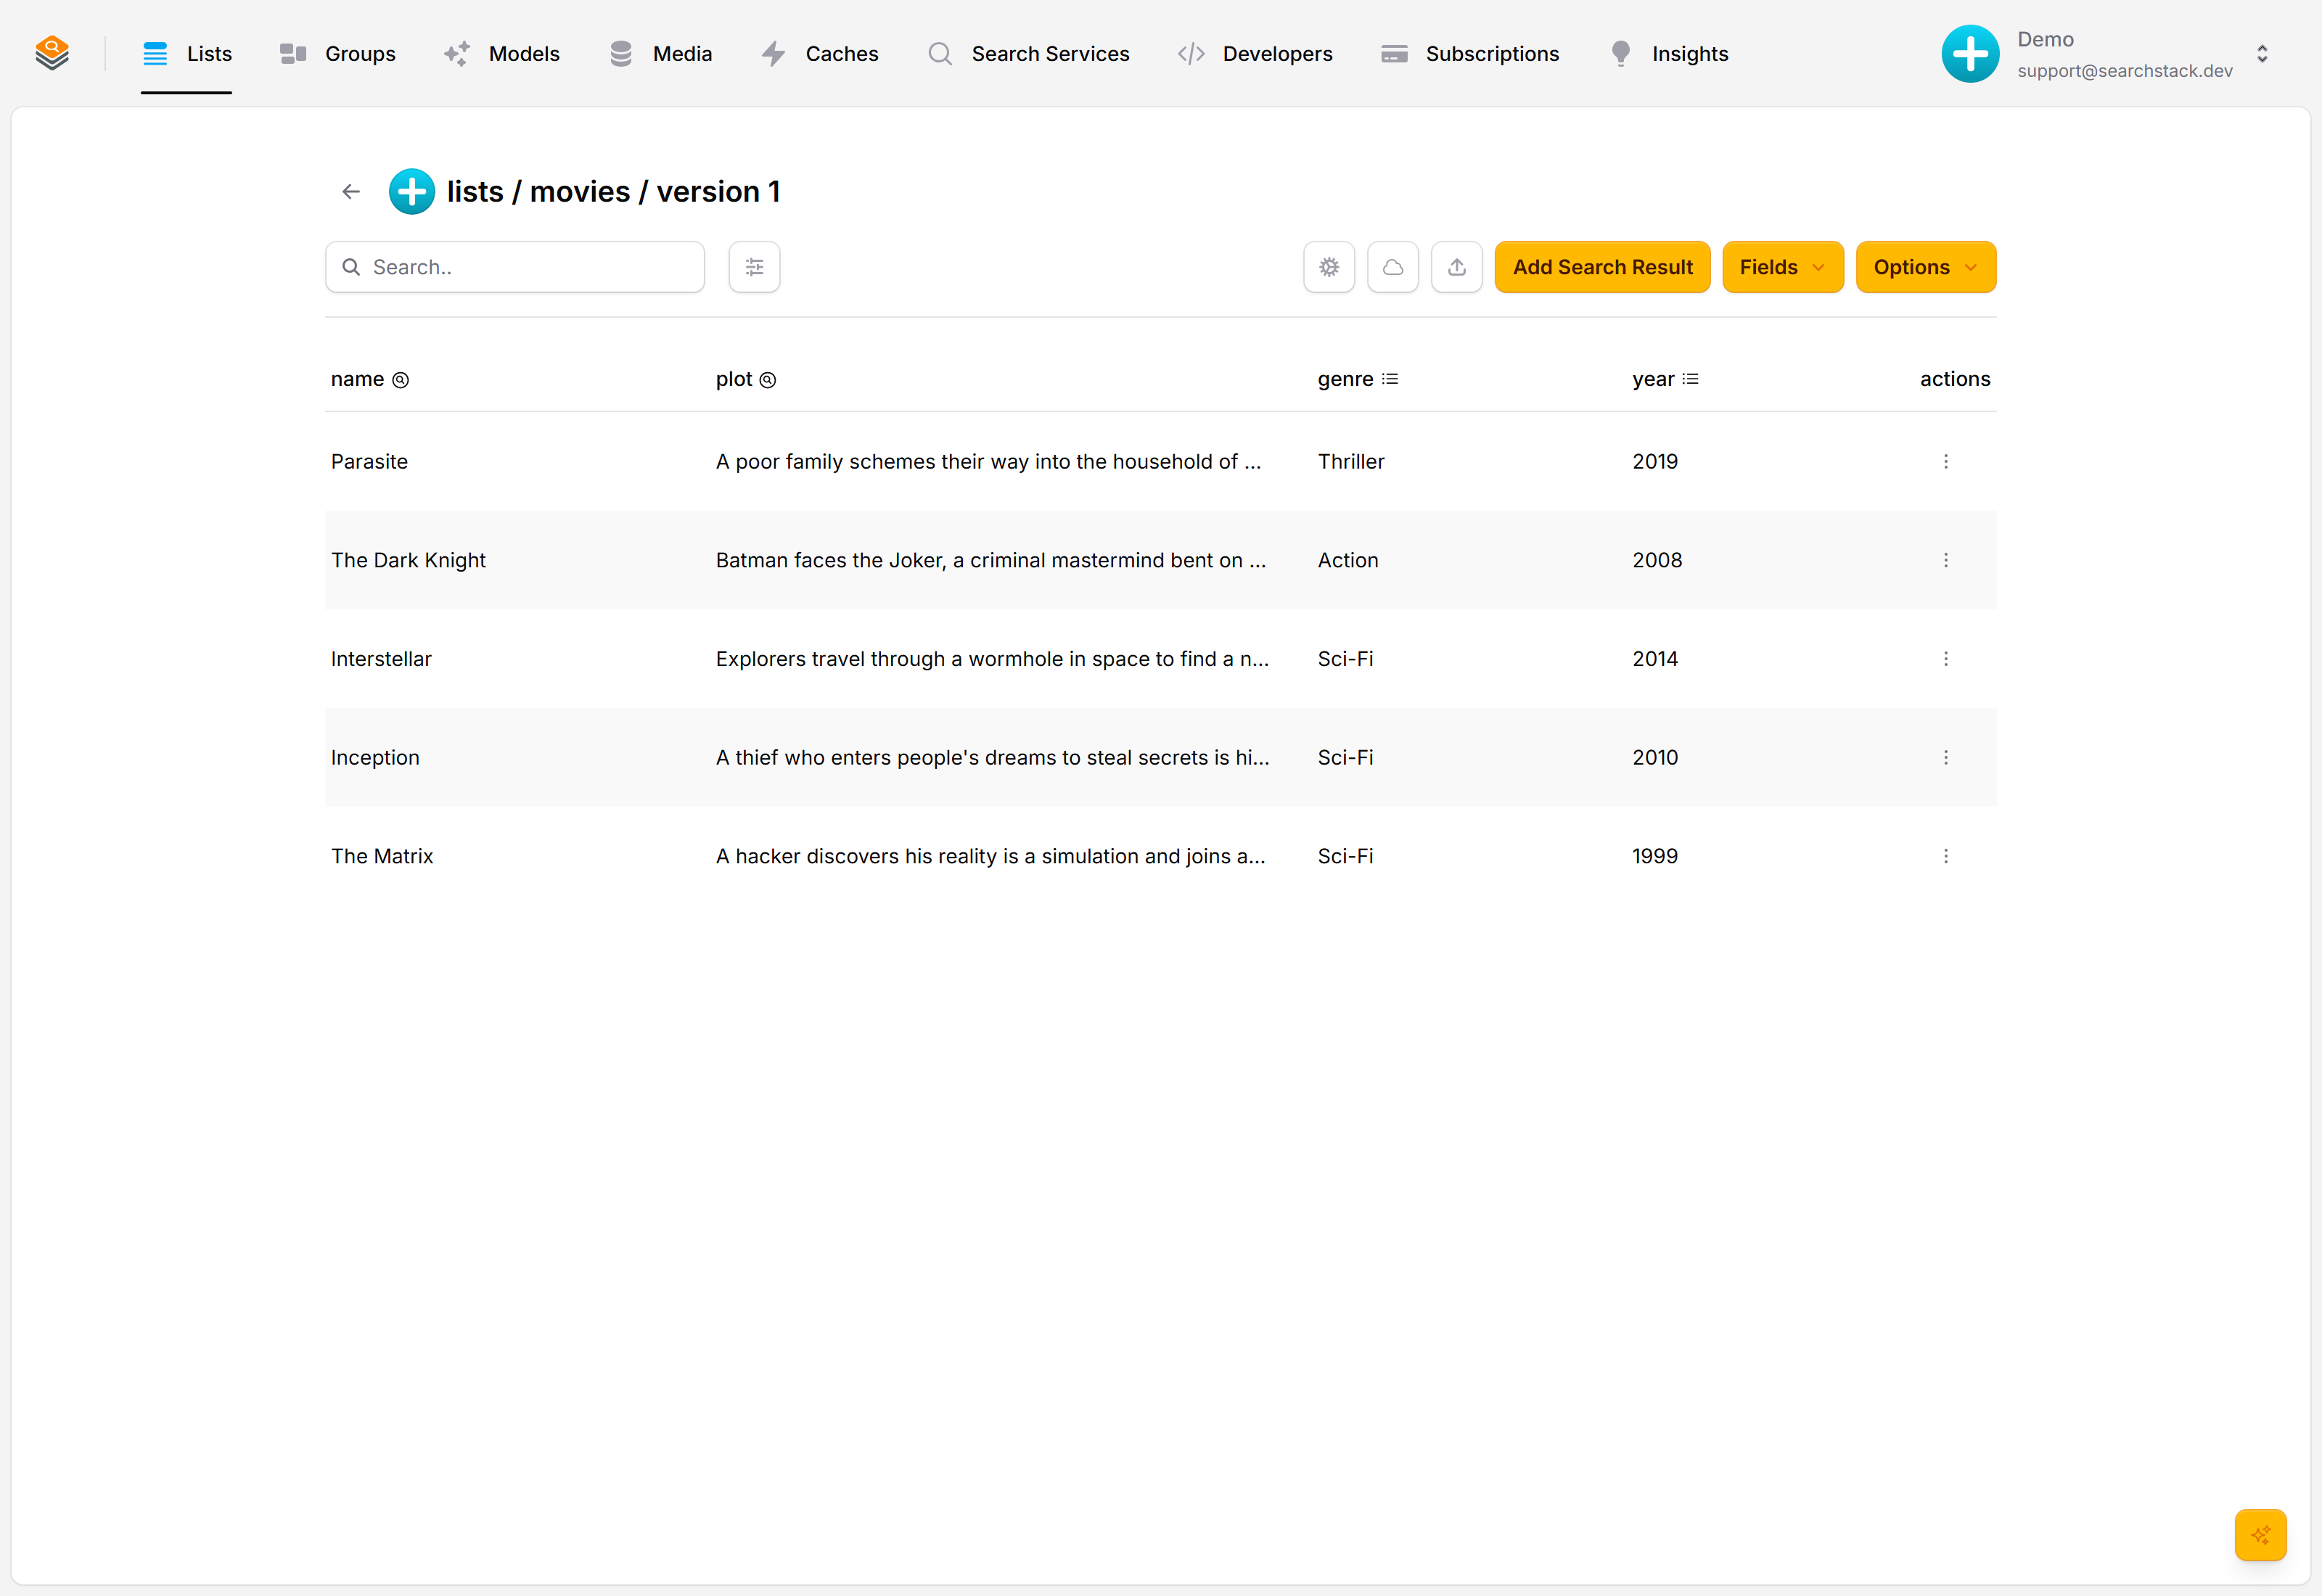
Task: Open actions menu for Parasite row
Action: pos(1945,461)
